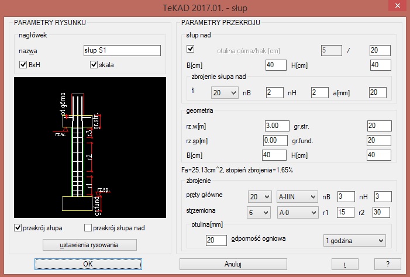410x277 pixels.
Task: Open the A-IIIN steel class dropdown
Action: [297, 197]
